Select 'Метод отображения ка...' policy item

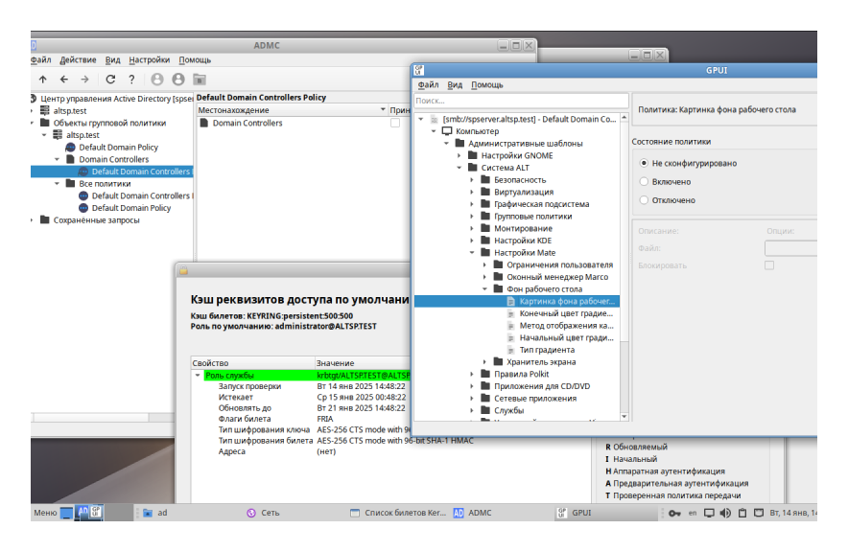point(566,326)
